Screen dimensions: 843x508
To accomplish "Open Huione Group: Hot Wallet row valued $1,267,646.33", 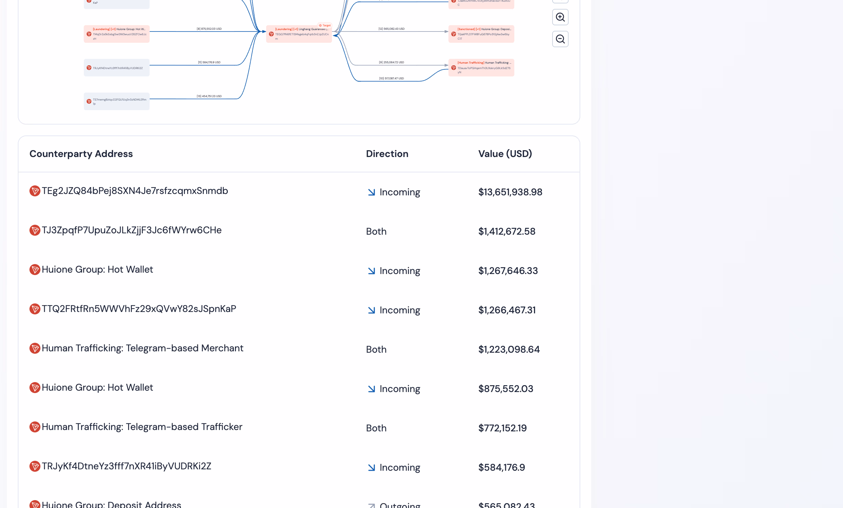I will [97, 270].
